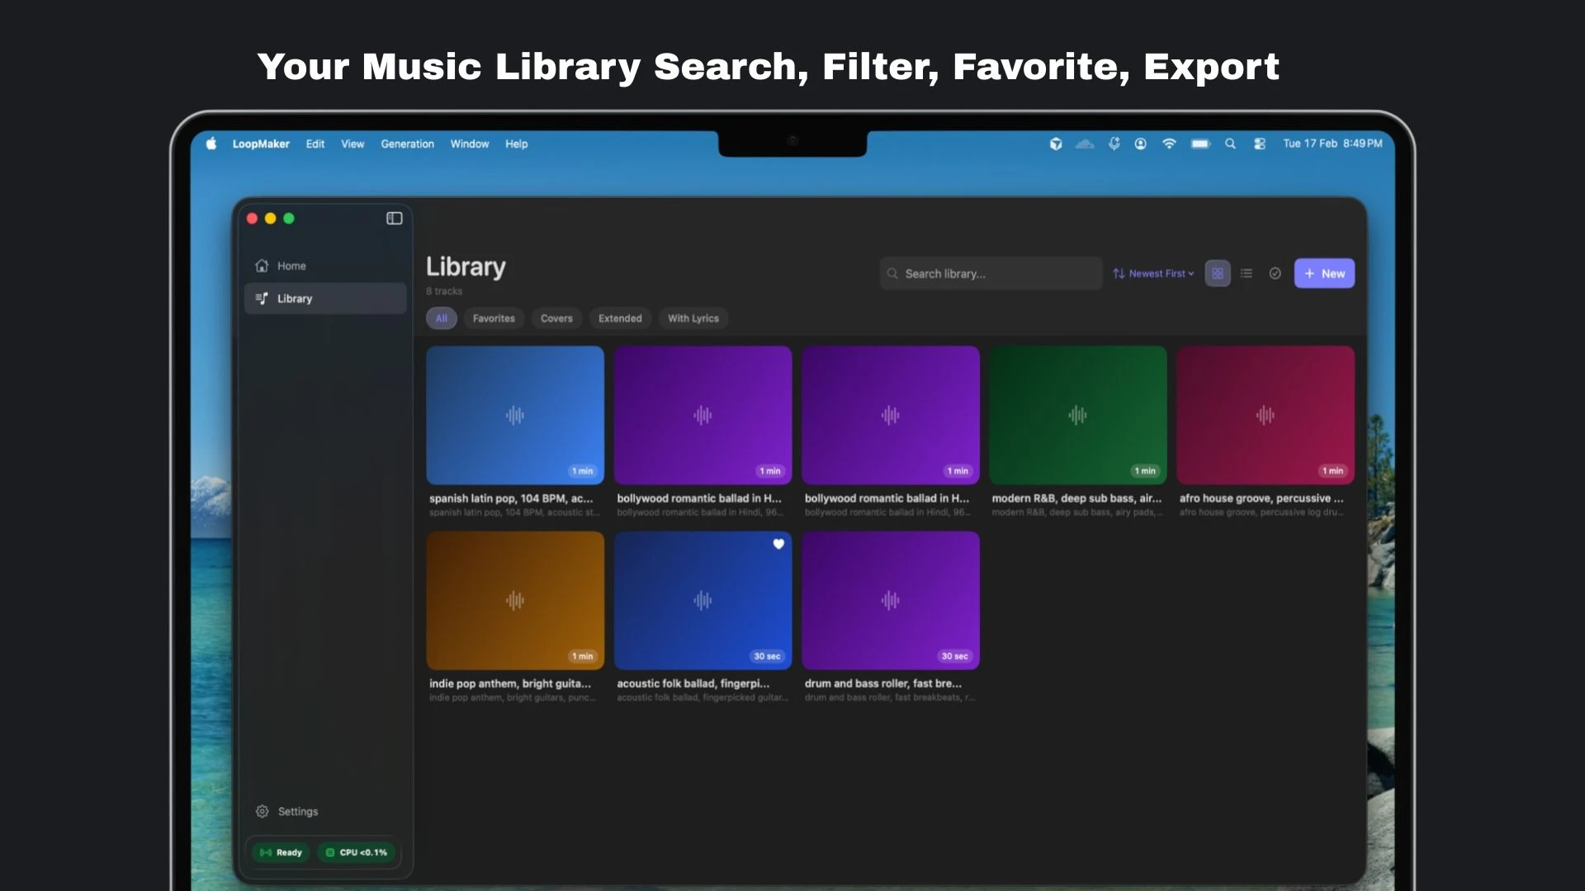The image size is (1585, 891).
Task: Switch to grid view layout
Action: 1218,274
